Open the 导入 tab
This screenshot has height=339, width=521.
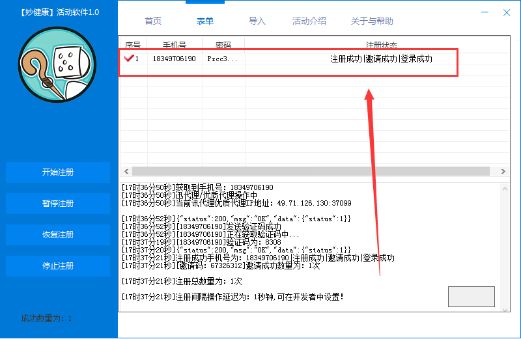257,21
